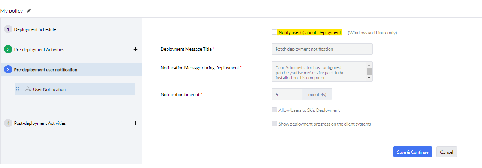Click the pencil icon beside My policy
This screenshot has height=168, width=482.
[29, 11]
